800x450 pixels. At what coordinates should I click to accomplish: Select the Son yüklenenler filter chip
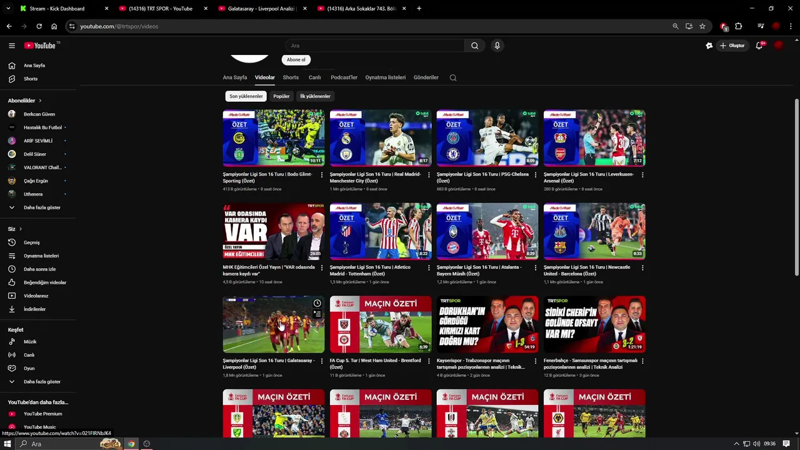pos(246,96)
